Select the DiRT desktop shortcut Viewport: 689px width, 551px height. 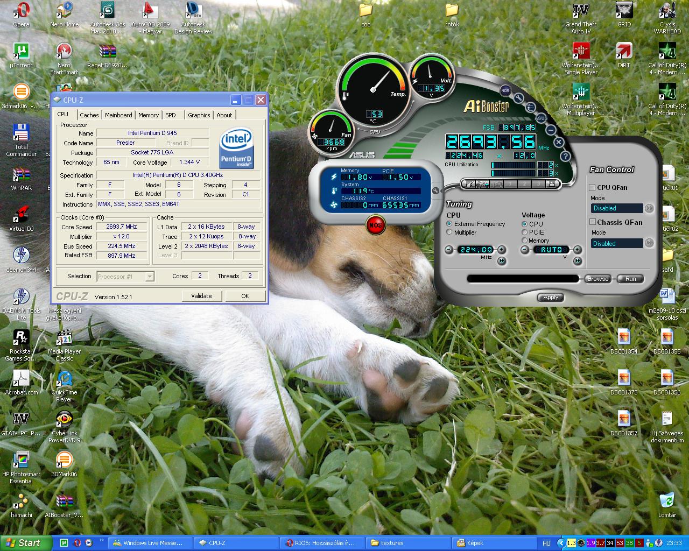point(624,55)
